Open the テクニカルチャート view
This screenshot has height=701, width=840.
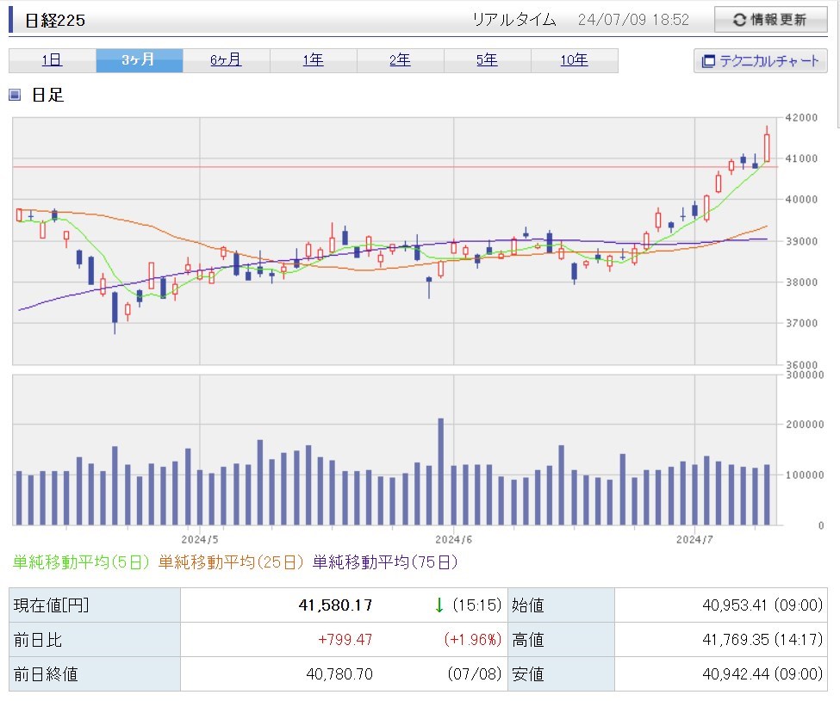click(x=761, y=61)
